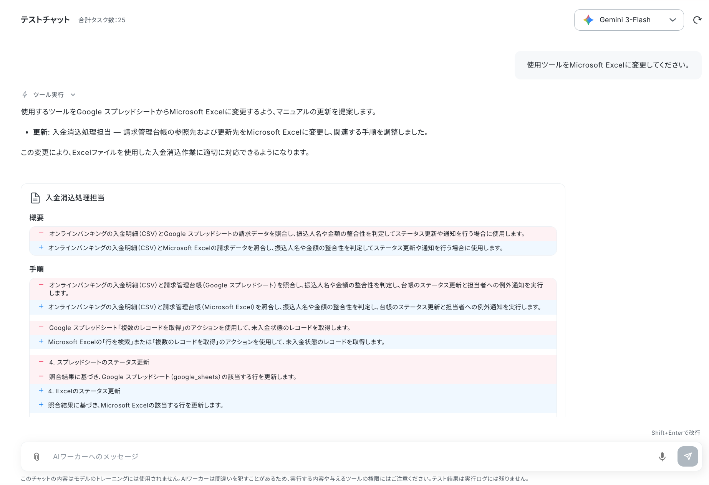Image resolution: width=709 pixels, height=485 pixels.
Task: Start voice input with the microphone icon
Action: (x=662, y=457)
